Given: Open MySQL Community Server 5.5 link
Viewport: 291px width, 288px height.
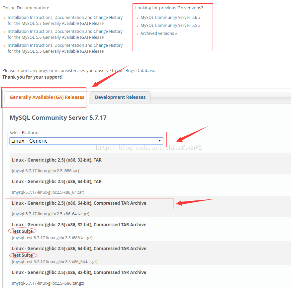Looking at the screenshot, I should coord(170,26).
